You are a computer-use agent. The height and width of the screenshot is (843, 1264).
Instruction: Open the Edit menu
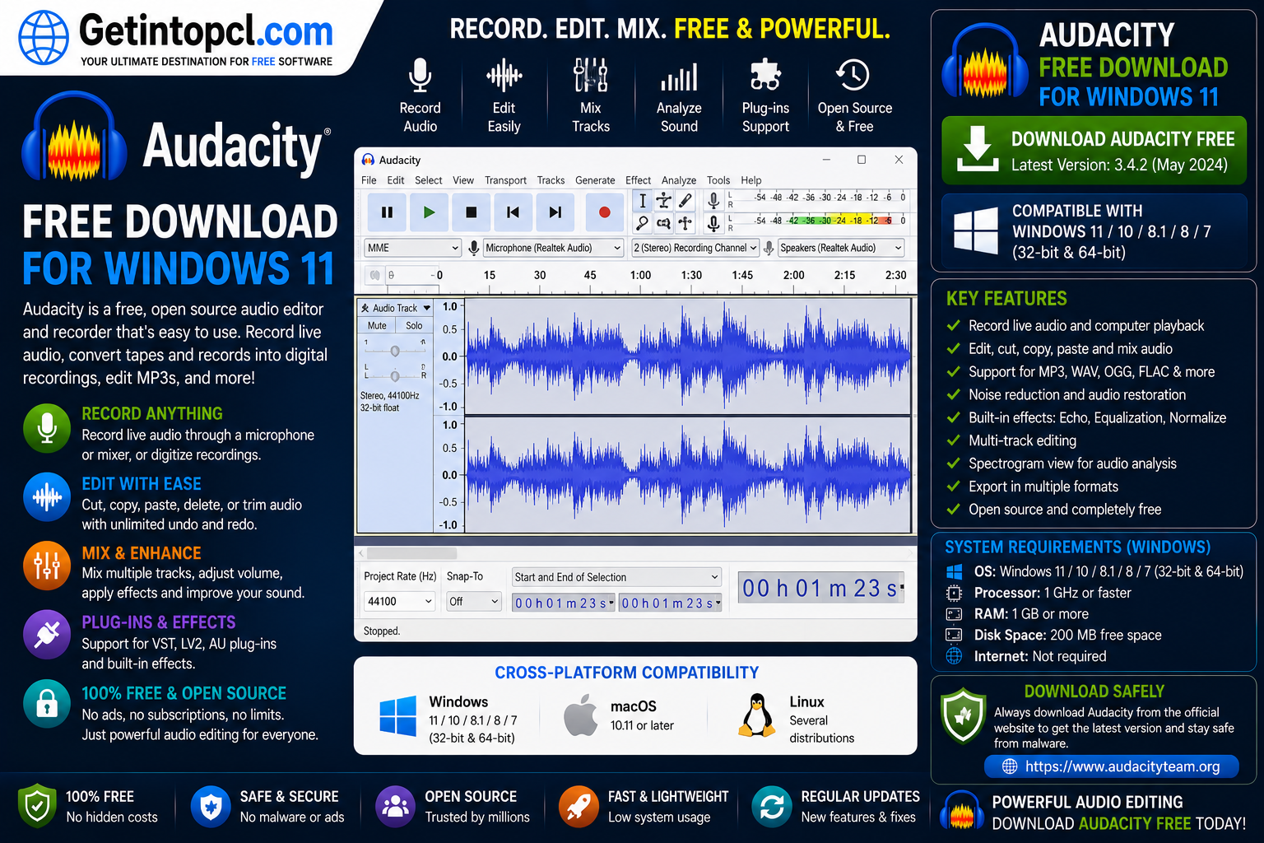[396, 180]
